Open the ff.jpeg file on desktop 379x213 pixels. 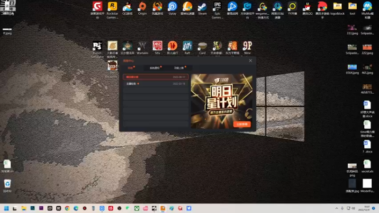pos(7,31)
